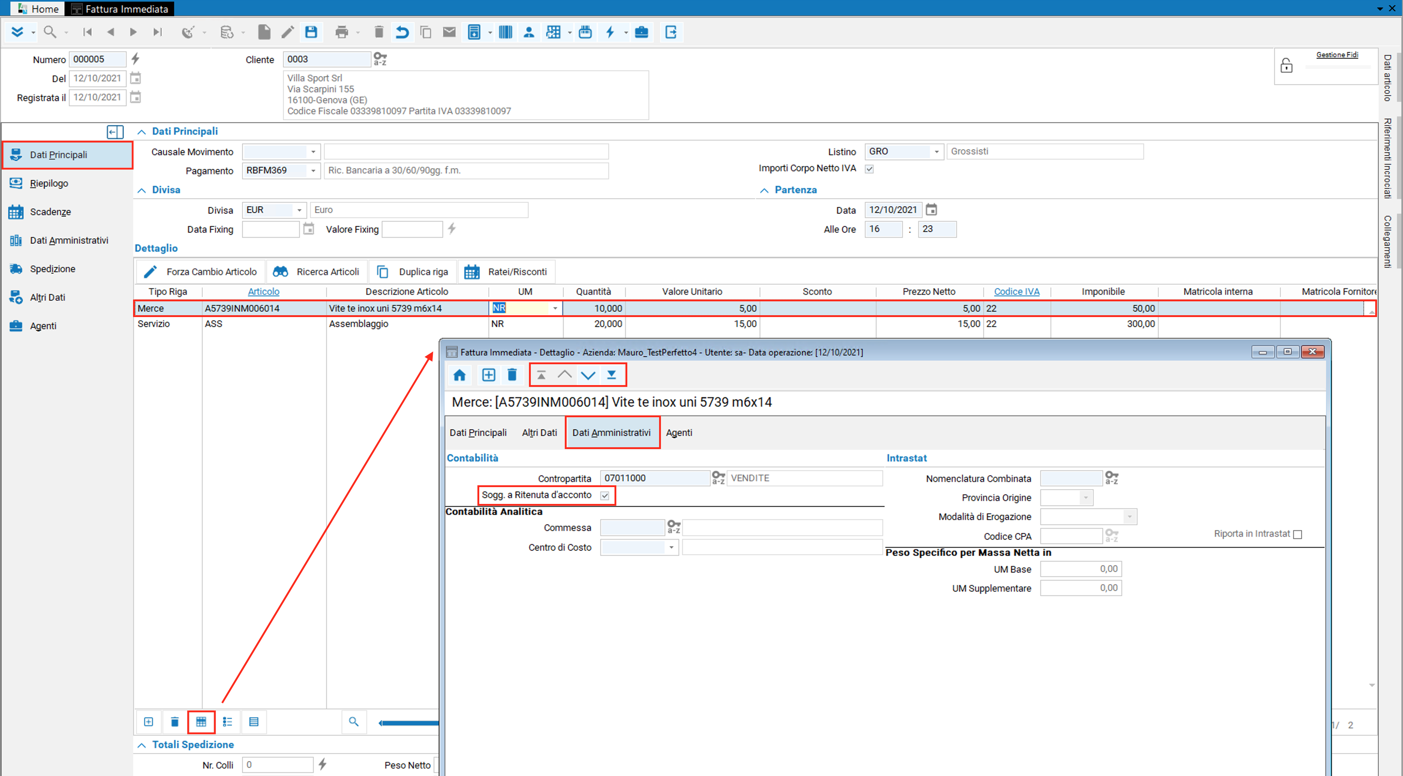The image size is (1403, 776).
Task: Click the horizontal scrollbar below the grid
Action: click(x=408, y=723)
